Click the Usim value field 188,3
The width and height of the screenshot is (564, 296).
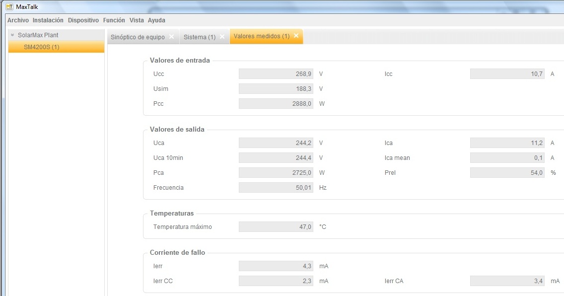point(276,88)
